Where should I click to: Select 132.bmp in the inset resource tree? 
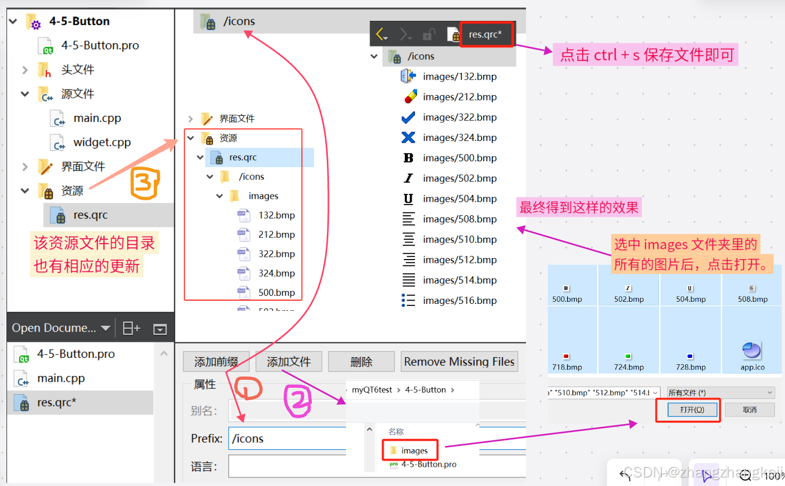coord(277,215)
